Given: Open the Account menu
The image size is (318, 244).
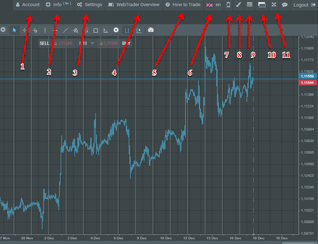Looking at the screenshot, I should [x=28, y=5].
